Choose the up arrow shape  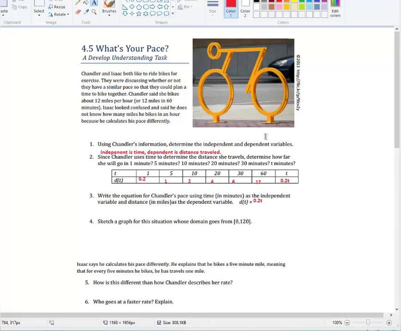(166, 7)
